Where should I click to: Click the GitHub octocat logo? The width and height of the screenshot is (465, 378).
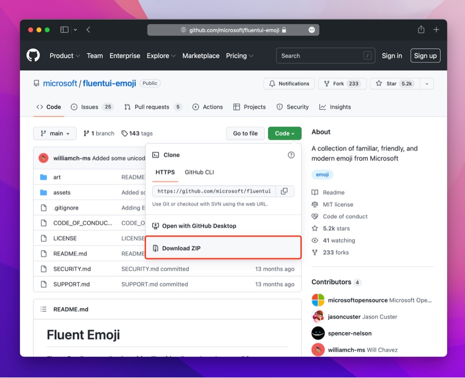tap(33, 56)
